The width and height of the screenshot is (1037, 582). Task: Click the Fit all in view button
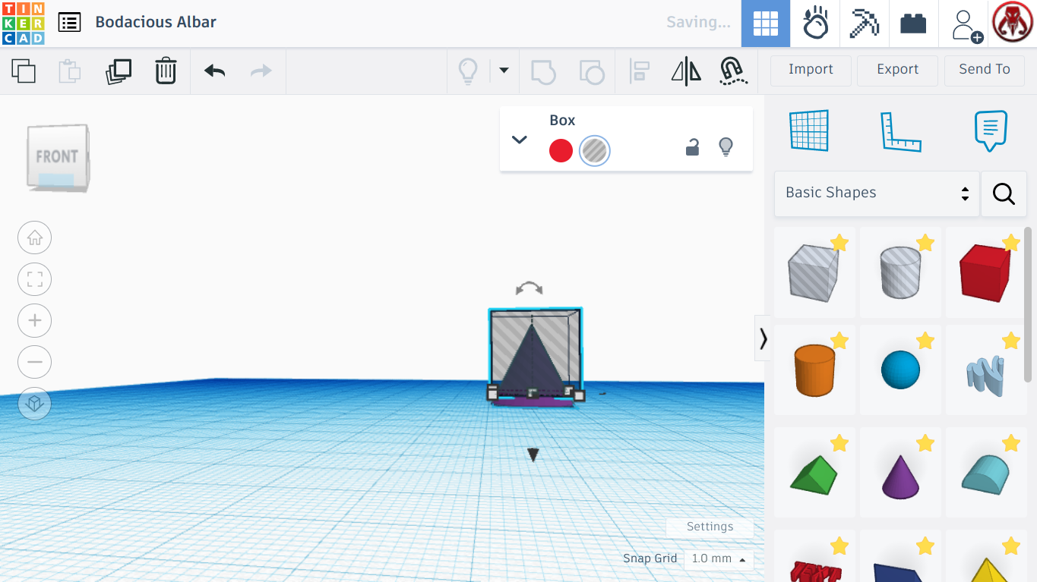tap(35, 279)
